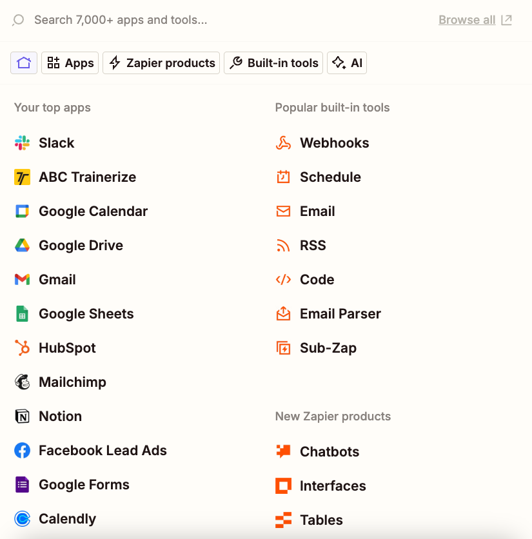Click the Slack app icon

click(x=22, y=143)
